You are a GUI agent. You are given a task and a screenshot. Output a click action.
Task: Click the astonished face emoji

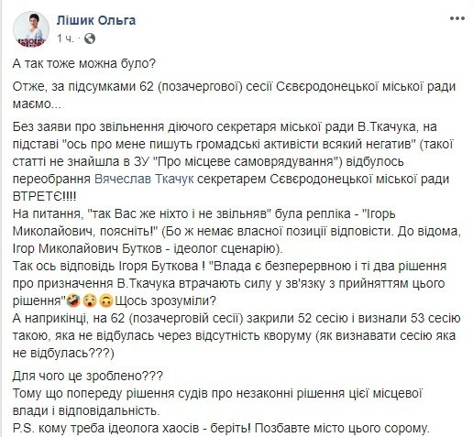tap(90, 301)
